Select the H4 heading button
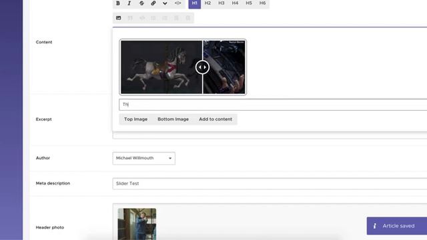427x240 pixels. point(235,3)
